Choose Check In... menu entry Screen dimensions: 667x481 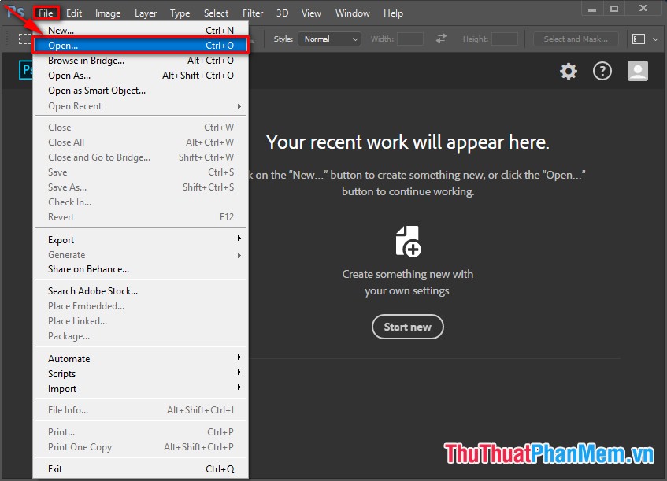coord(140,202)
